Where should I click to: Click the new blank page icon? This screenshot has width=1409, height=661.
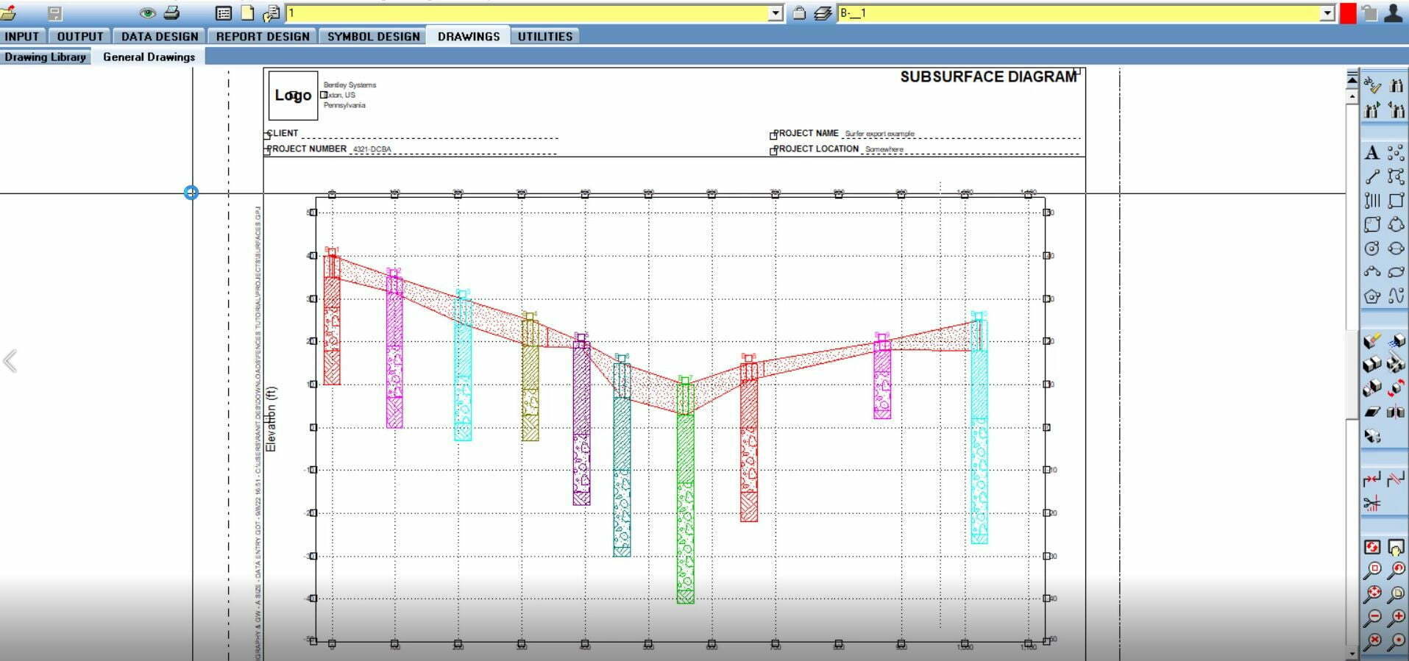click(248, 13)
